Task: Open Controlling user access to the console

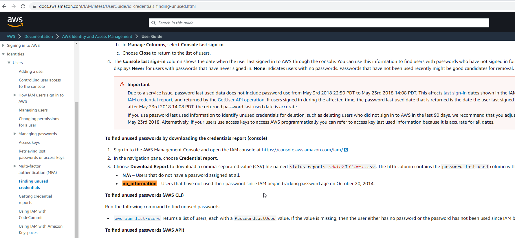Action: (x=40, y=83)
